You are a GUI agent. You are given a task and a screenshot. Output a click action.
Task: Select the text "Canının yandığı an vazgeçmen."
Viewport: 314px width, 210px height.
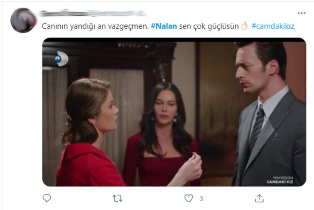(x=95, y=26)
